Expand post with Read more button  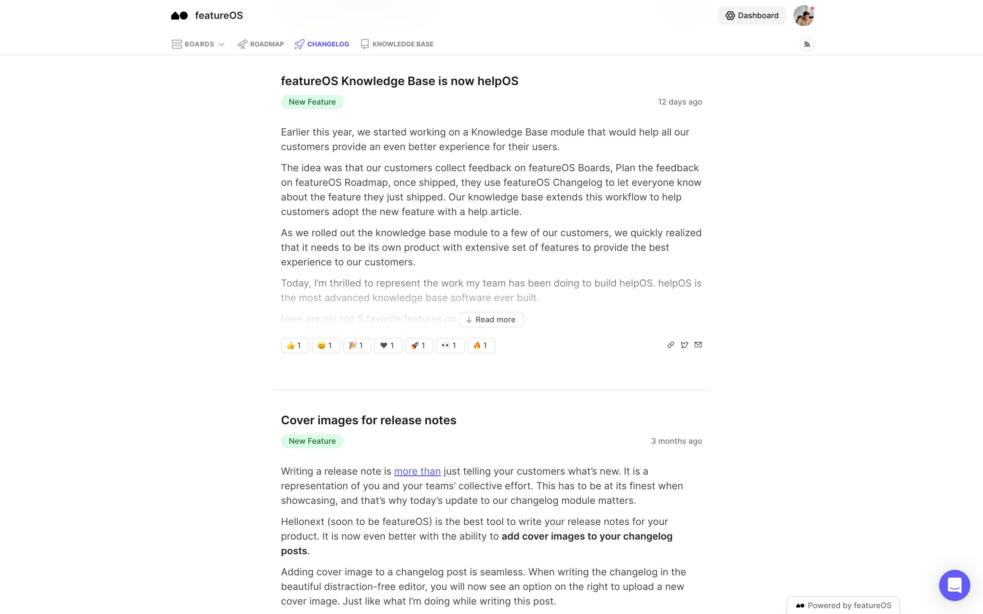coord(491,320)
